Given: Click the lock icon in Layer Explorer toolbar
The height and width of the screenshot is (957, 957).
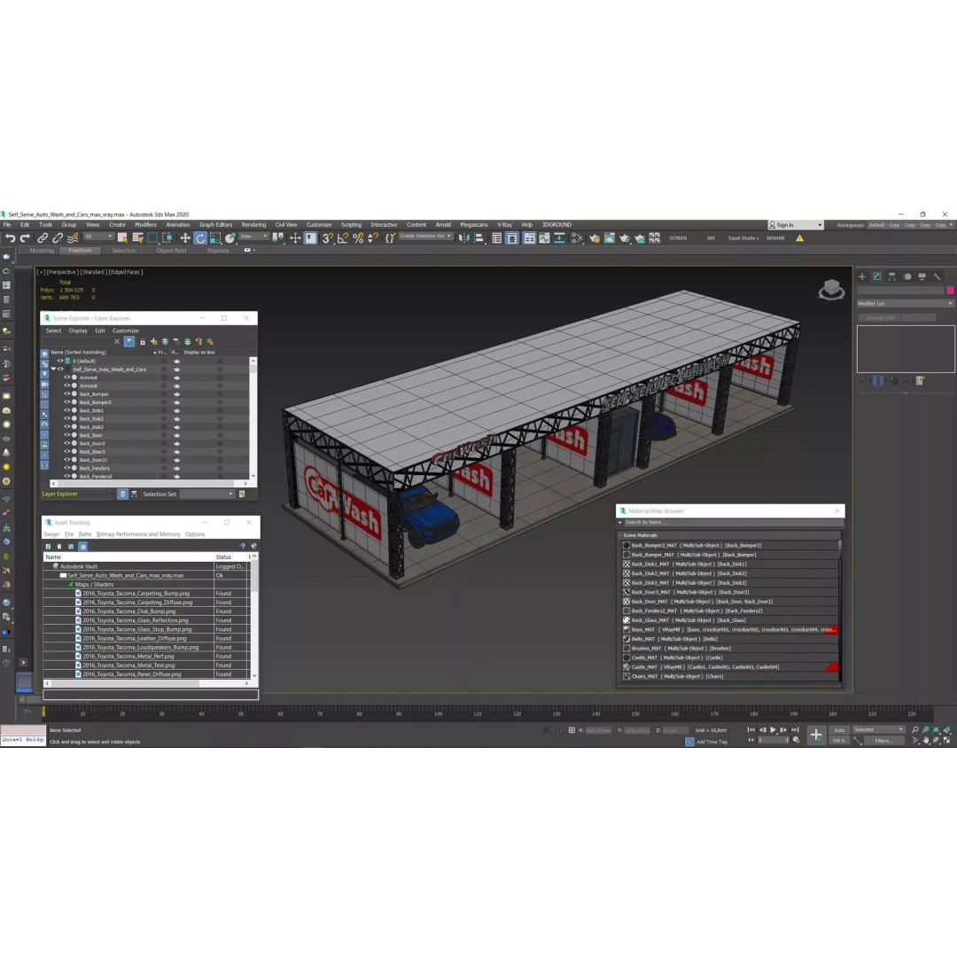Looking at the screenshot, I should click(142, 342).
